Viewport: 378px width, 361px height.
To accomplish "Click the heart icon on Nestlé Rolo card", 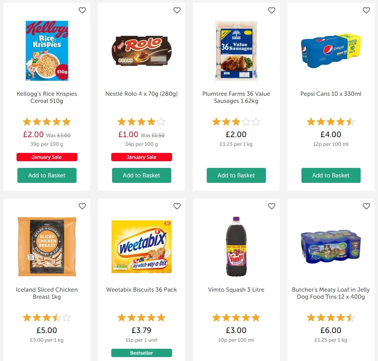I will coord(177,10).
